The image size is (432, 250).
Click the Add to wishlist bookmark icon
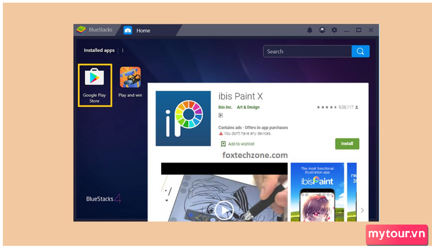223,144
